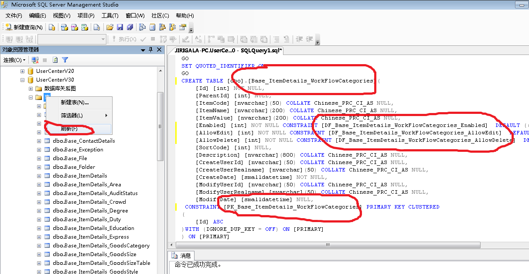529x274 pixels.
Task: Click the standard toolbar overflow options arrow
Action: 191,30
